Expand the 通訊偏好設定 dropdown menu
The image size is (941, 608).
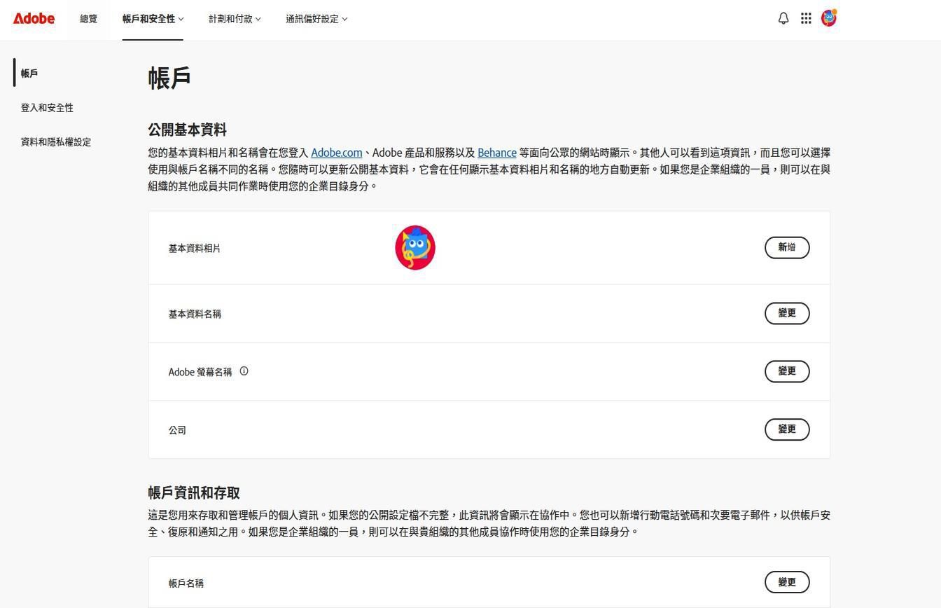(316, 19)
